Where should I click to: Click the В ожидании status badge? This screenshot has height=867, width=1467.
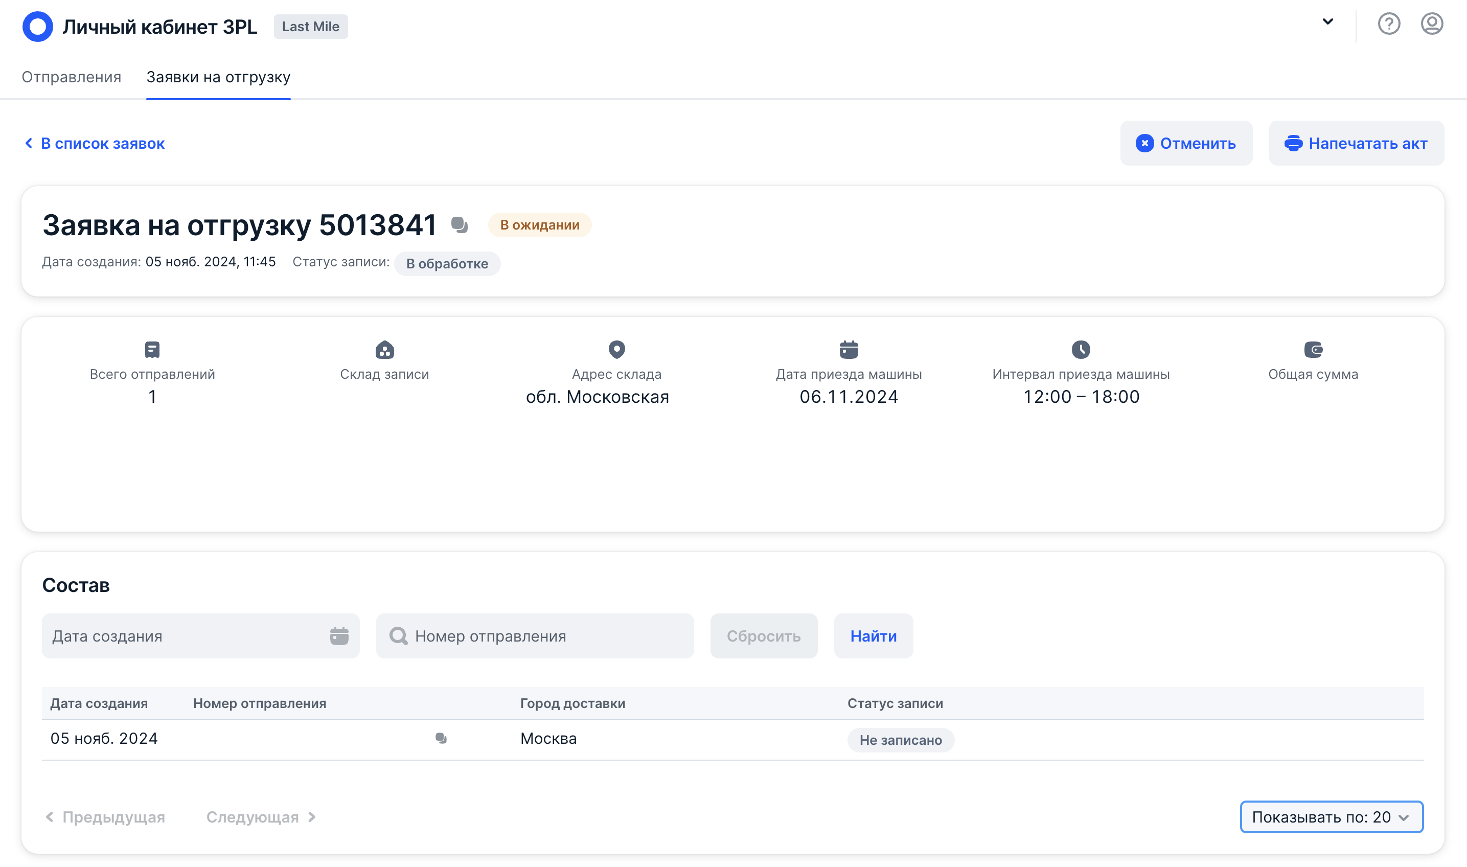click(540, 225)
